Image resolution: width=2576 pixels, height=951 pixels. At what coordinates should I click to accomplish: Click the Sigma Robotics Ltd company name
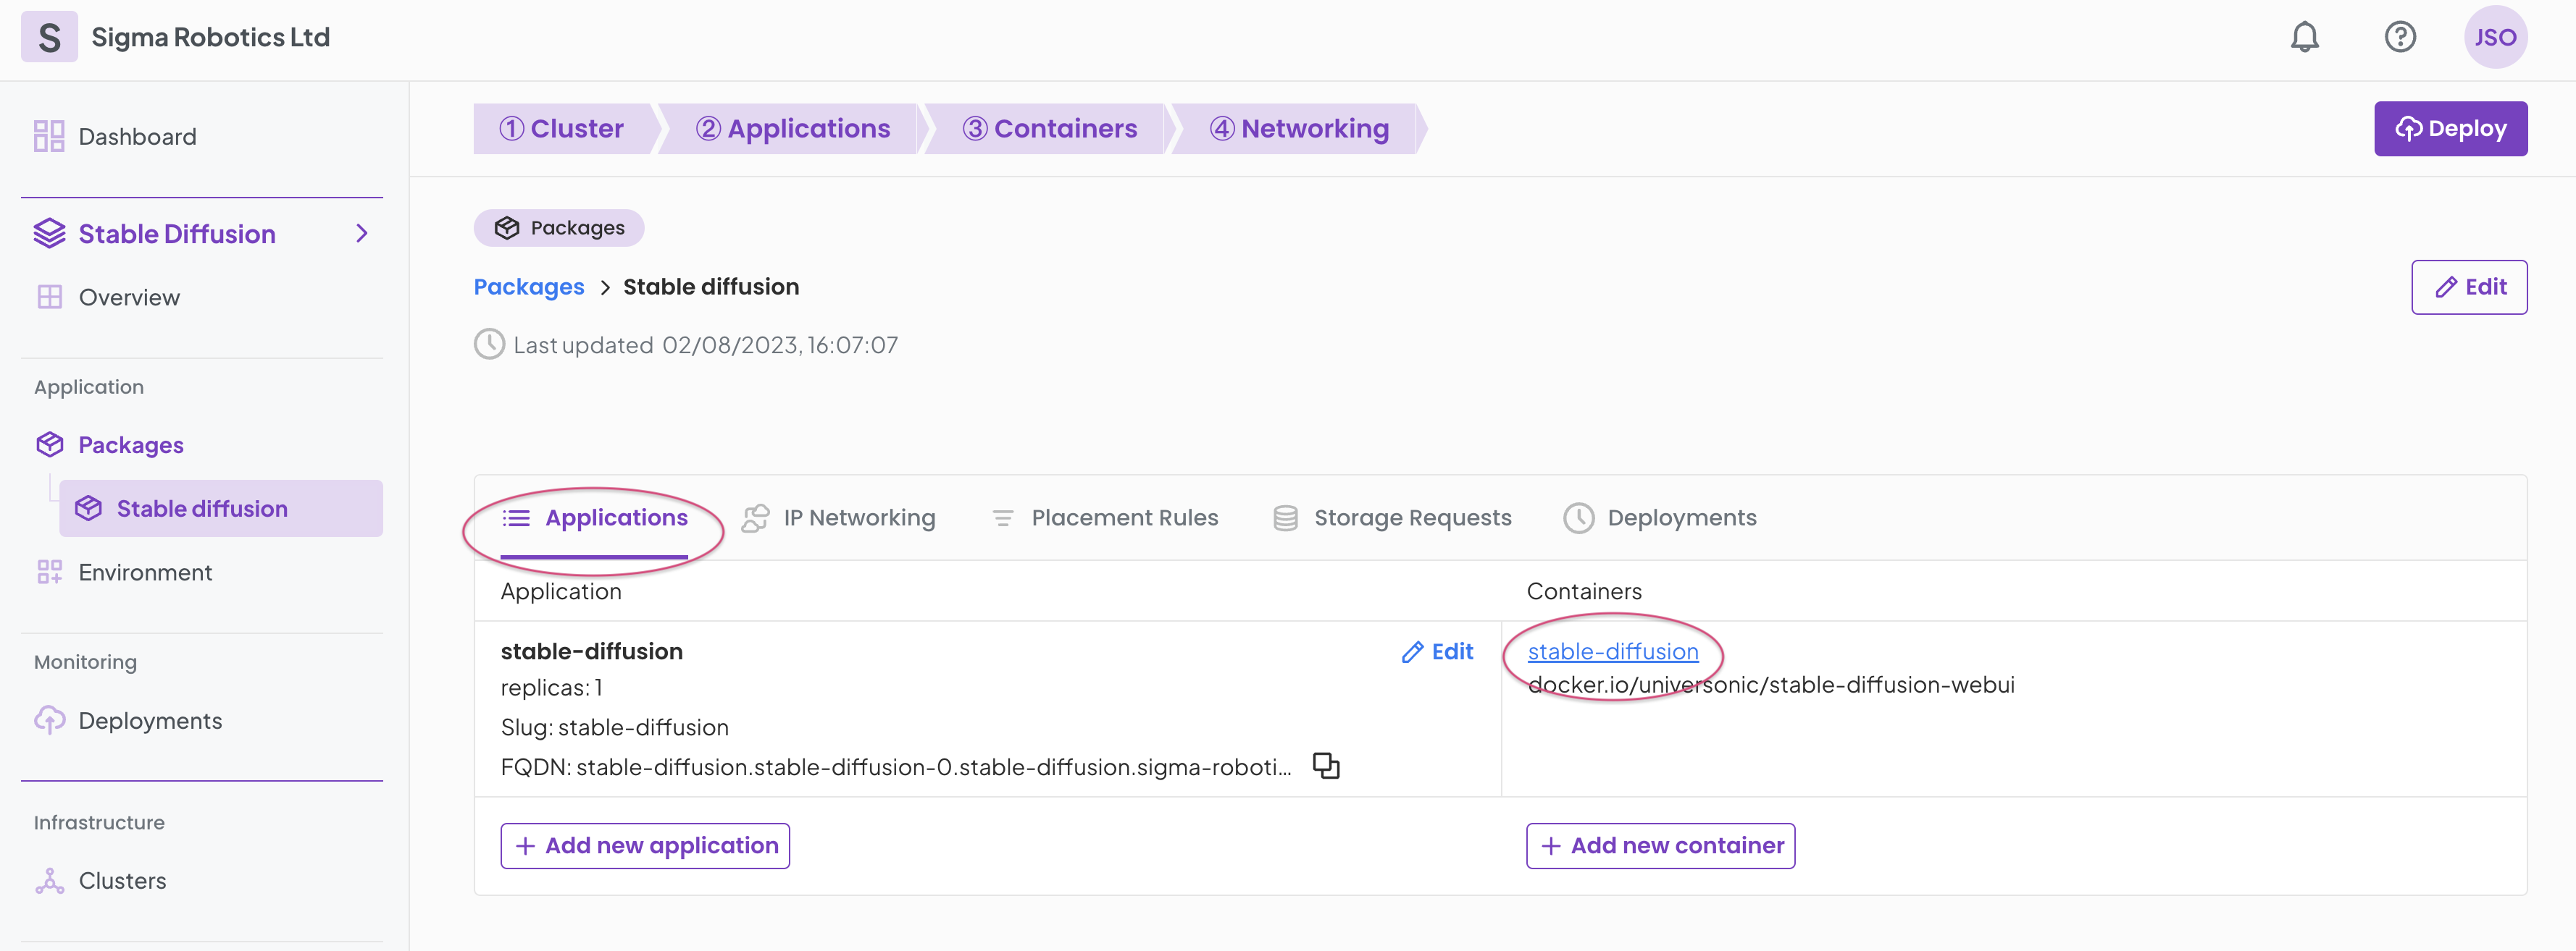tap(211, 37)
